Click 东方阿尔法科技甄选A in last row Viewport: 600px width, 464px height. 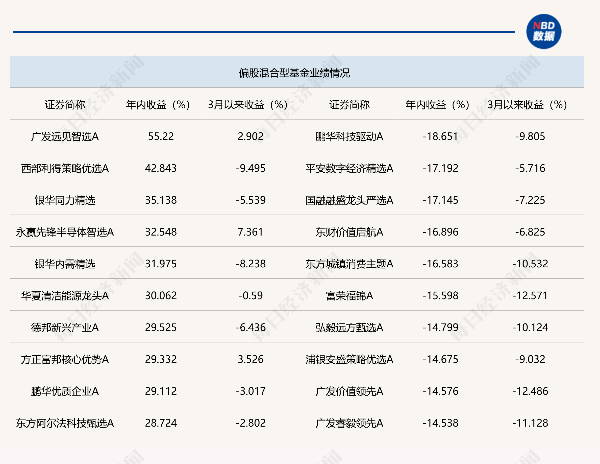point(65,423)
